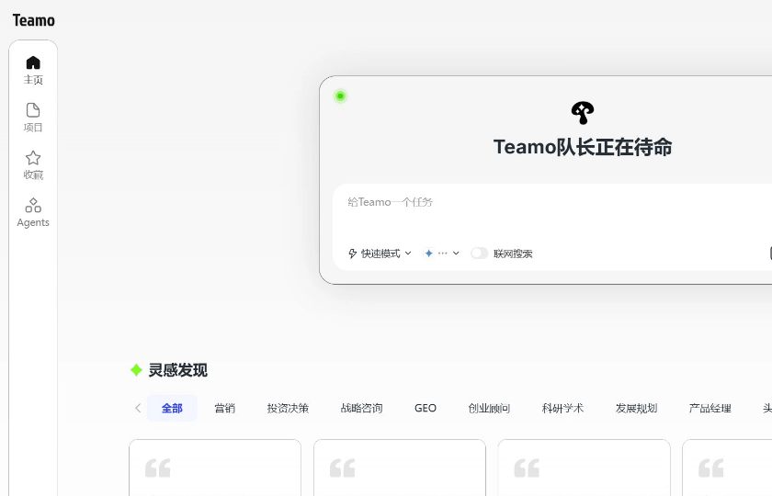This screenshot has width=772, height=496.
Task: Switch to the 投资决策 tab
Action: tap(288, 408)
